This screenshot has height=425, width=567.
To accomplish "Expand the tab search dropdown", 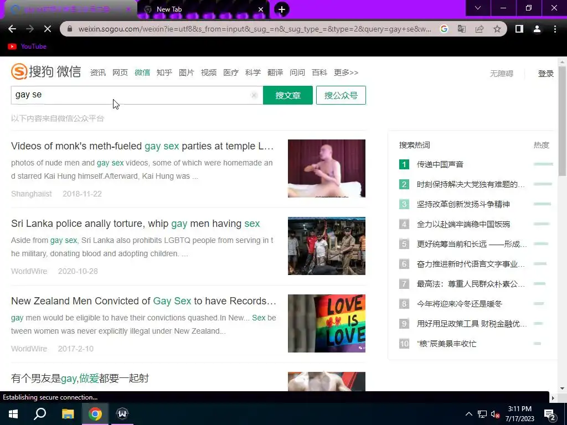I will pos(478,8).
